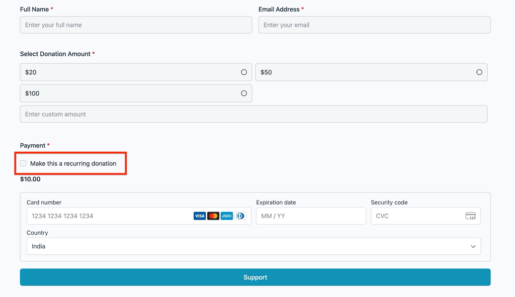Click the Security code label
The width and height of the screenshot is (515, 297).
point(389,203)
